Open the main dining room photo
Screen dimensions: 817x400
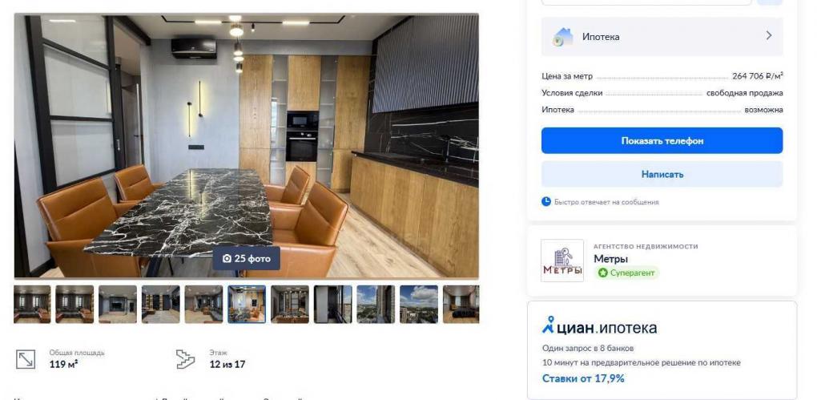(x=246, y=146)
